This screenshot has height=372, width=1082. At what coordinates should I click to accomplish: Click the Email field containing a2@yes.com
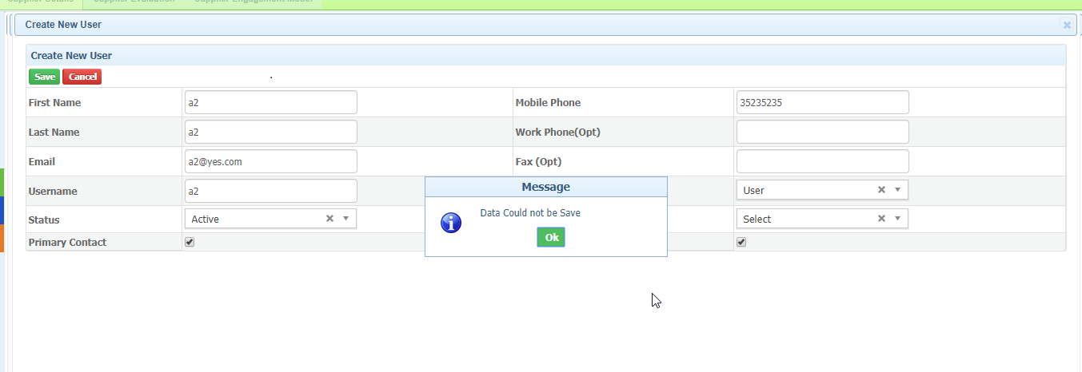270,161
